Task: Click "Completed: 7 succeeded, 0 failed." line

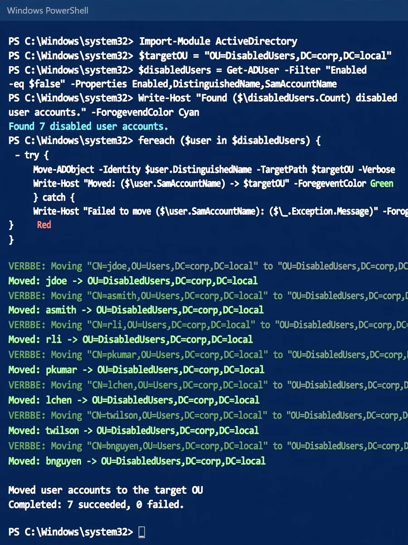Action: tap(96, 505)
